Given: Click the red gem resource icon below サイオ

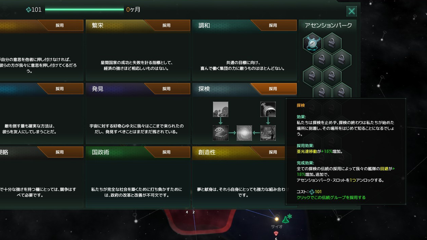Looking at the screenshot, I should [276, 234].
